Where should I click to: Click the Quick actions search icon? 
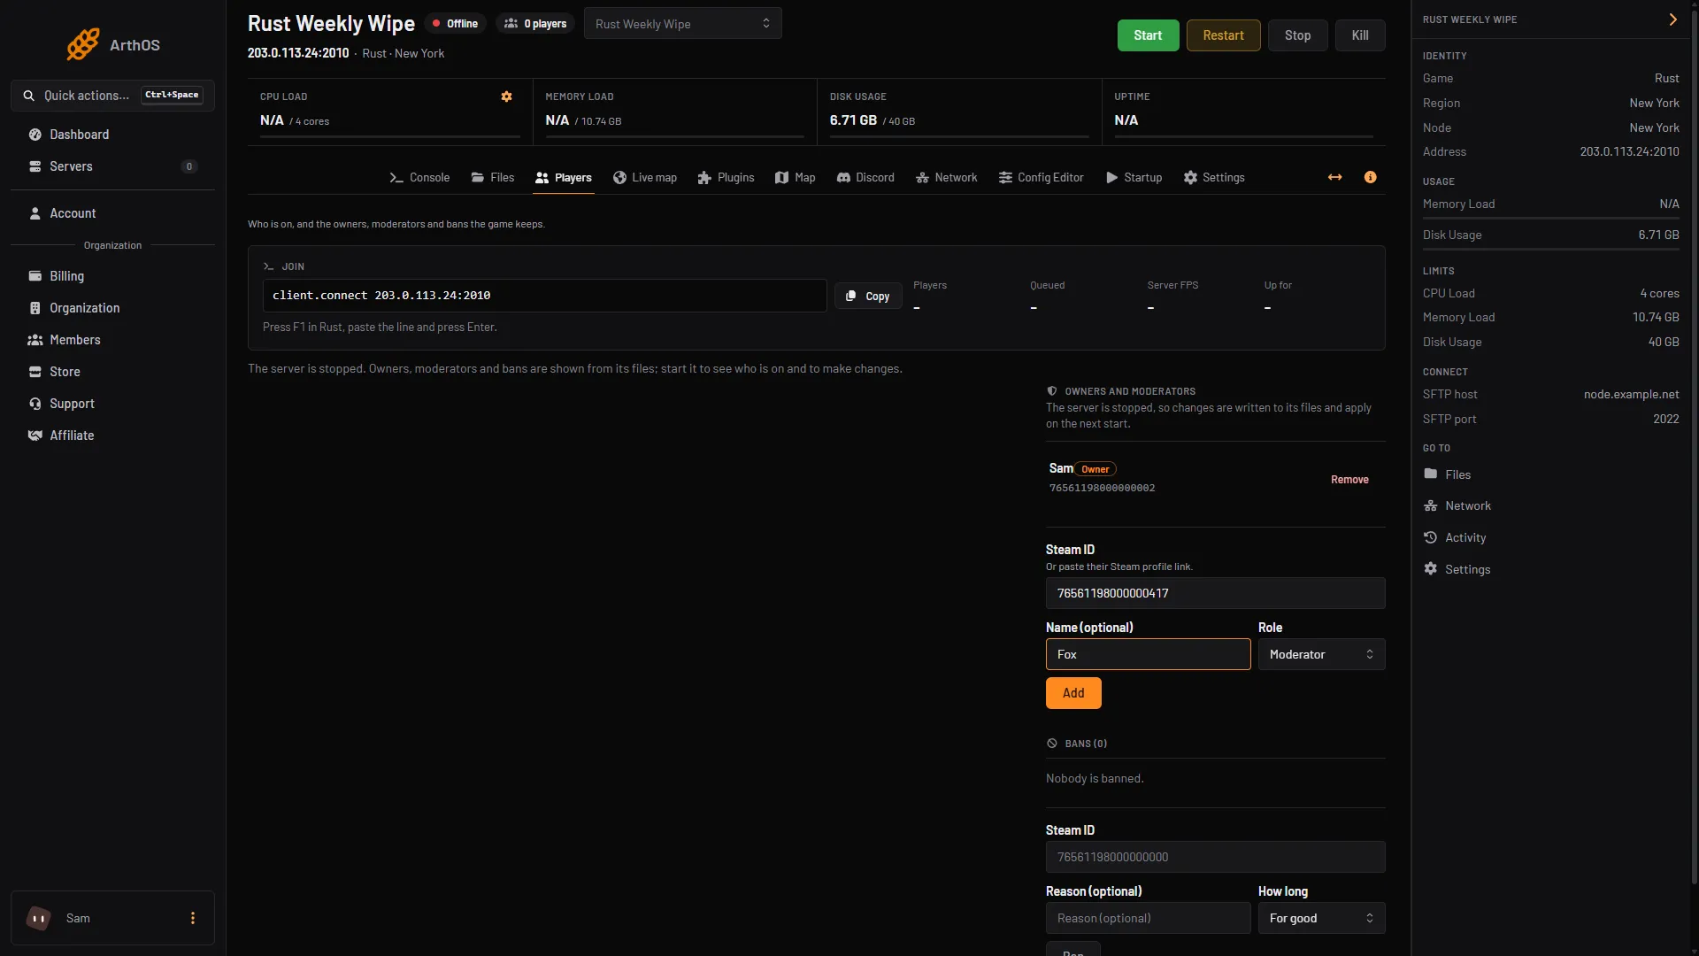point(29,96)
